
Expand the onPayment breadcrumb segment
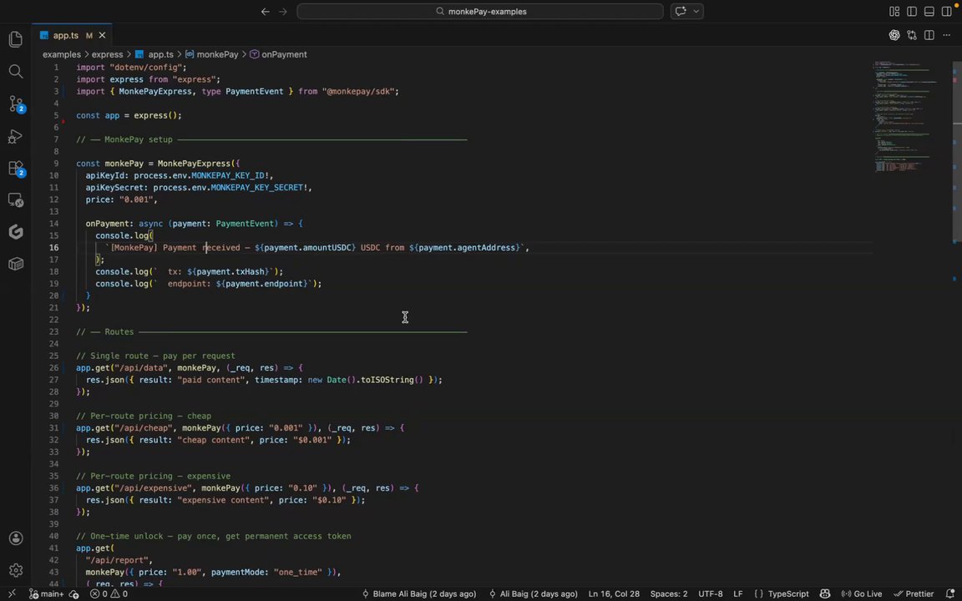[278, 54]
